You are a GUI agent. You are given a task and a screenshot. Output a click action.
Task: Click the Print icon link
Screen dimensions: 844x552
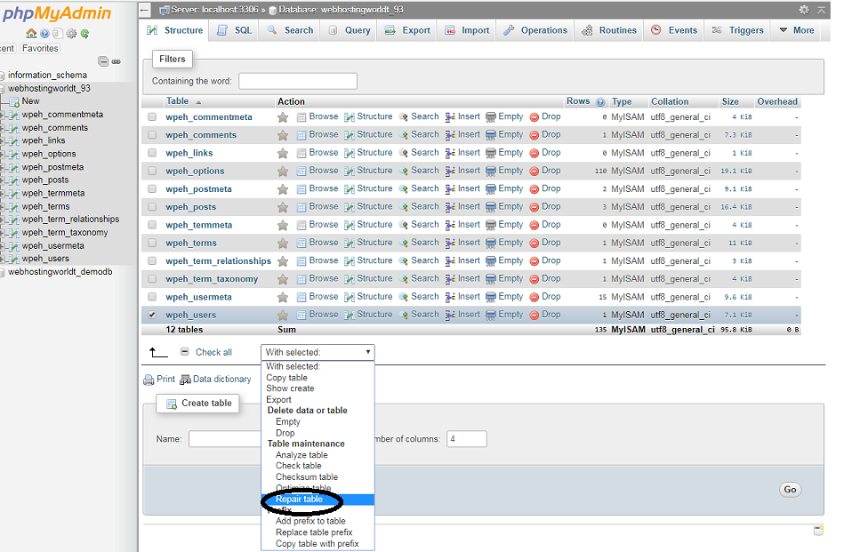149,380
